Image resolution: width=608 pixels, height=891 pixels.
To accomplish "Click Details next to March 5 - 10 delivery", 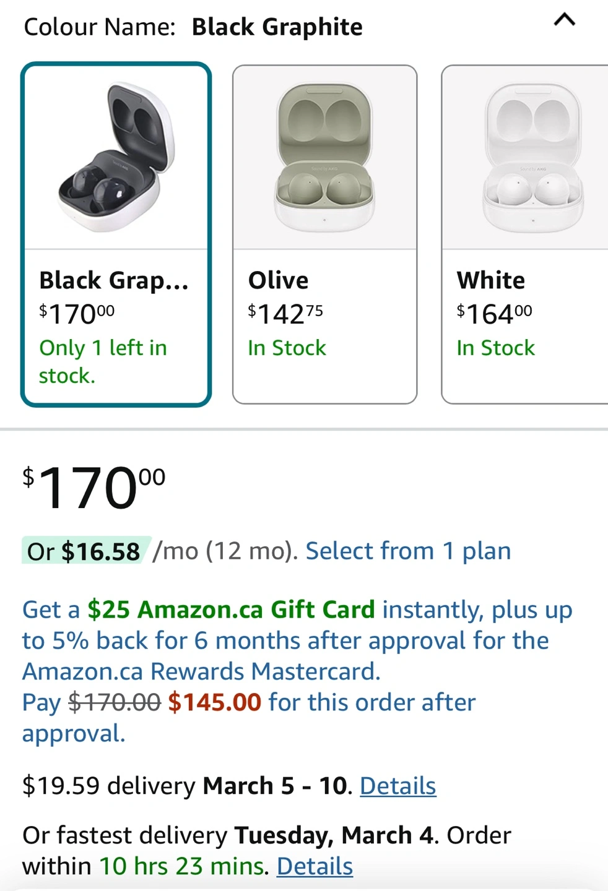I will 397,786.
